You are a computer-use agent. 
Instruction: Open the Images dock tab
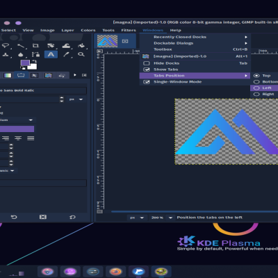[x=48, y=75]
